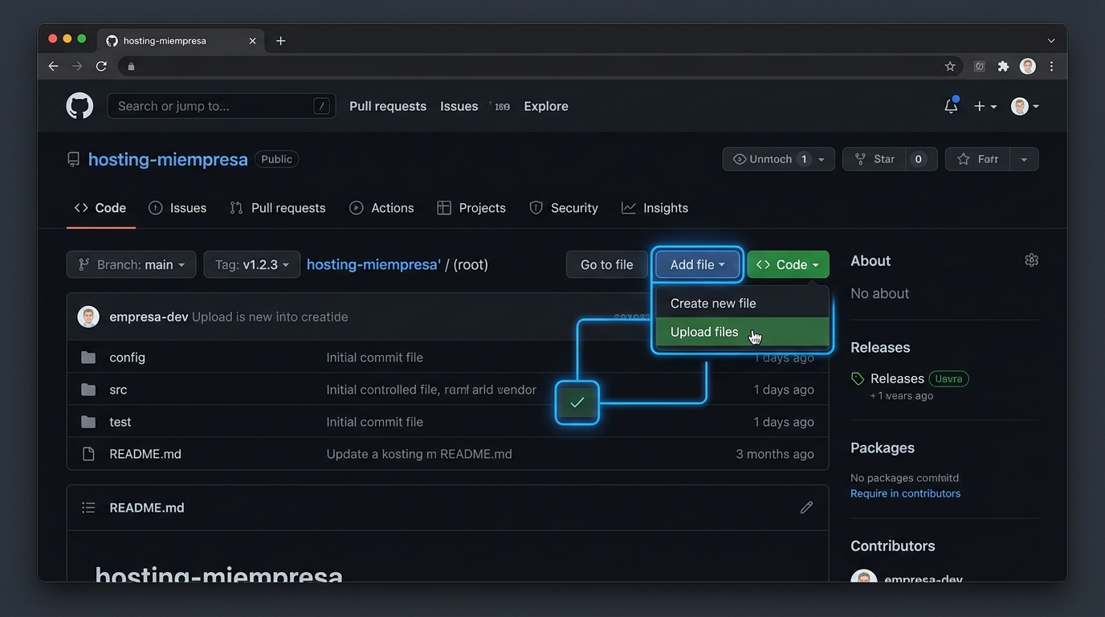Viewport: 1105px width, 617px height.
Task: Switch to the Projects tab
Action: pos(471,208)
